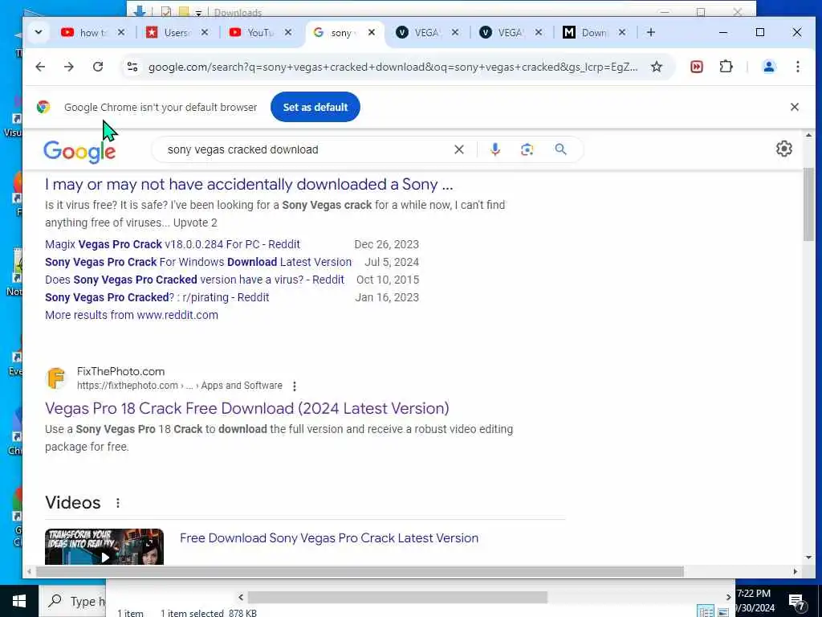The image size is (822, 617).
Task: Click the page vertical scrollbar thumb
Action: [808, 203]
